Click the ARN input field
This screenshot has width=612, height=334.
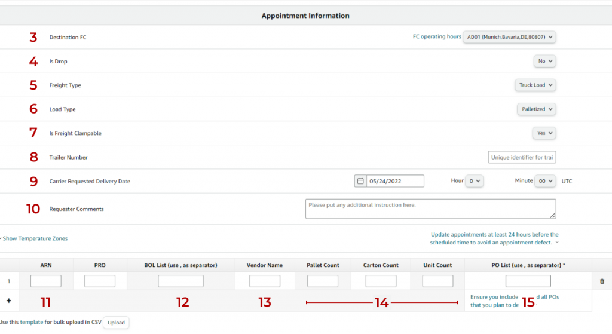[46, 281]
